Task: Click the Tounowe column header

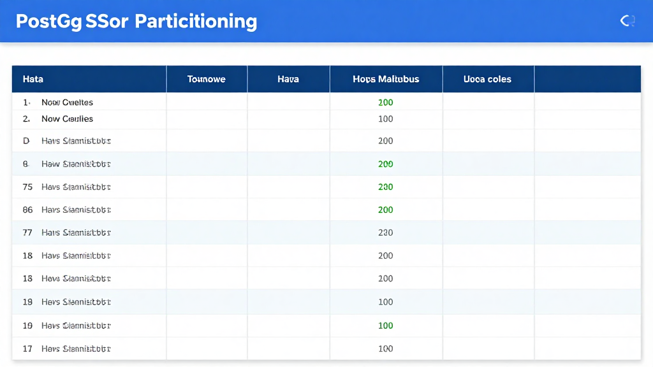Action: pyautogui.click(x=206, y=78)
